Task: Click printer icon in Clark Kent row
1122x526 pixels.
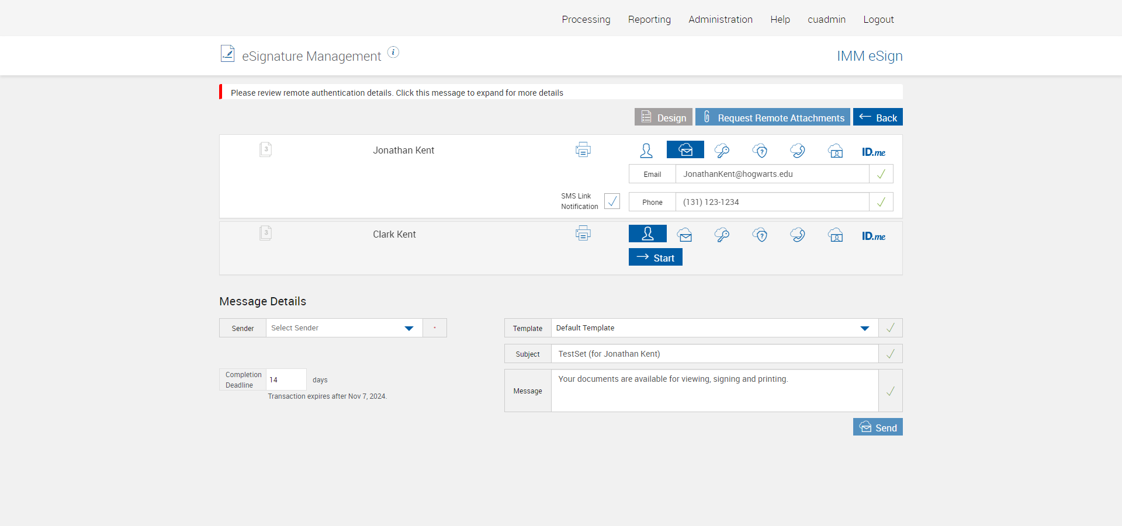Action: pos(583,234)
